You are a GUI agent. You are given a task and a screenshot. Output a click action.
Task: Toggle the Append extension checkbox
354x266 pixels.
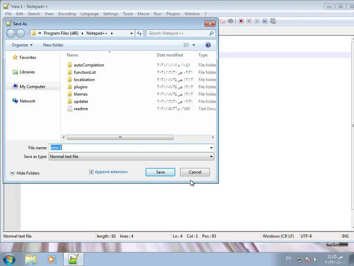(x=91, y=172)
